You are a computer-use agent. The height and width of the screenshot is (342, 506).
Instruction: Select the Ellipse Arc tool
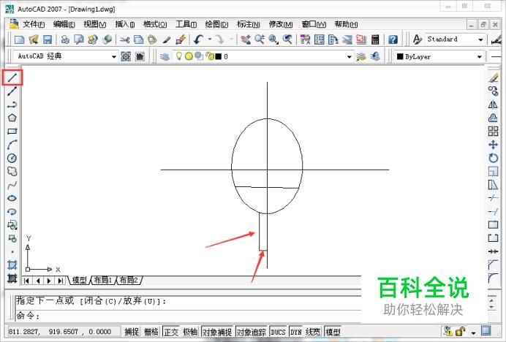[12, 212]
